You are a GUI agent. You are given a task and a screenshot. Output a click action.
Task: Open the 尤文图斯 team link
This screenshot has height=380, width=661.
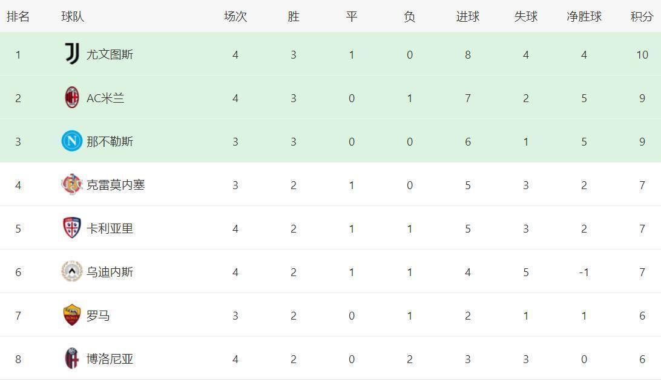tap(110, 54)
